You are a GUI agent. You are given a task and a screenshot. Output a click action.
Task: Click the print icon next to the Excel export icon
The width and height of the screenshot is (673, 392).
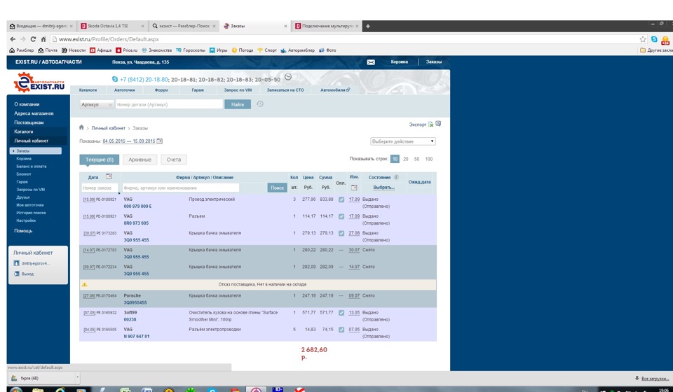[x=438, y=124]
